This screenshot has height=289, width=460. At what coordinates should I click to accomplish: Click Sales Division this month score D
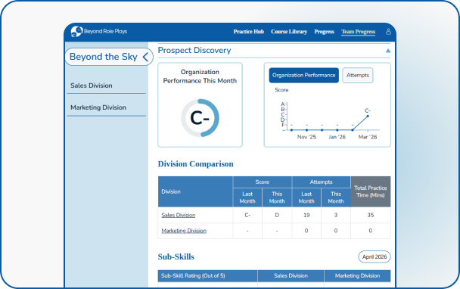coord(277,215)
